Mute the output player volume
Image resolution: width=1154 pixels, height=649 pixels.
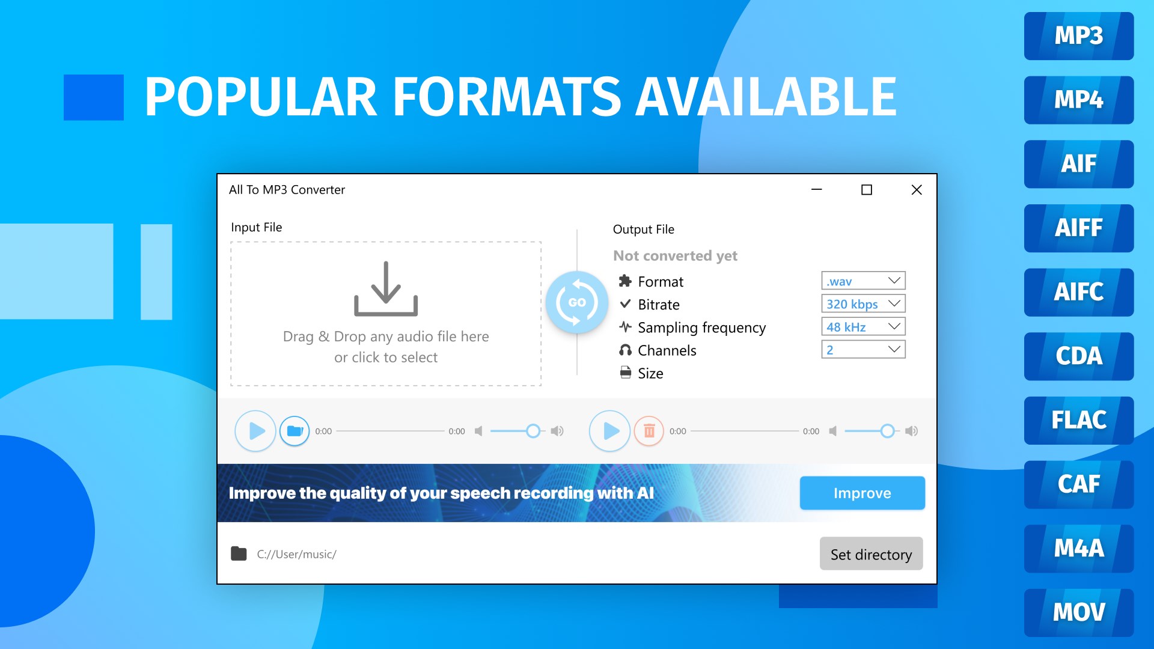(x=832, y=431)
